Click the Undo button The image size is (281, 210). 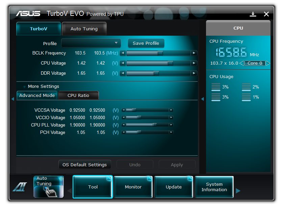pos(135,165)
